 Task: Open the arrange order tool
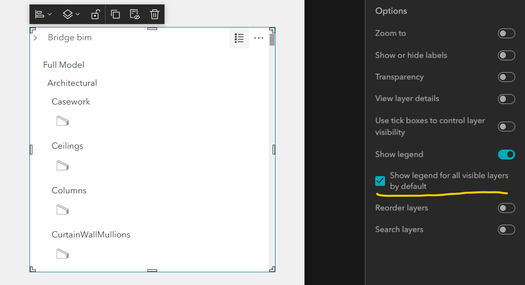point(67,14)
